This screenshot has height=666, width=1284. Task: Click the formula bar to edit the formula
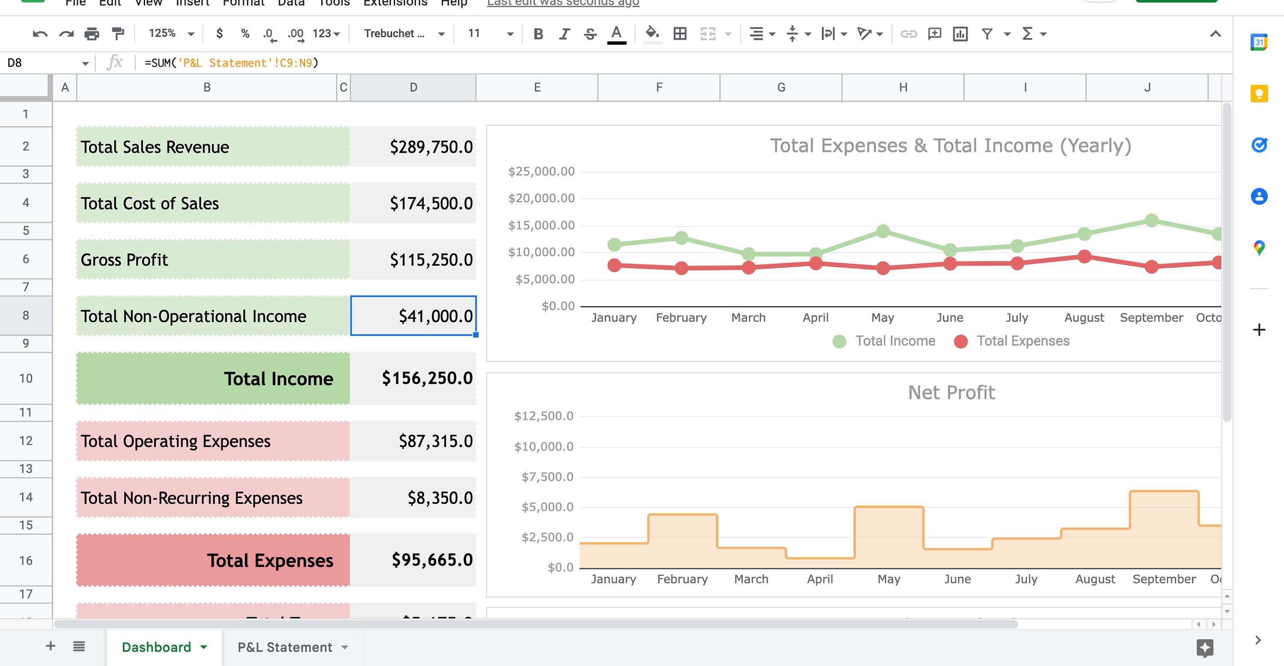click(x=349, y=63)
